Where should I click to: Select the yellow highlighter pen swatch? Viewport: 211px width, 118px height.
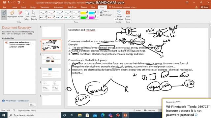click(x=84, y=12)
